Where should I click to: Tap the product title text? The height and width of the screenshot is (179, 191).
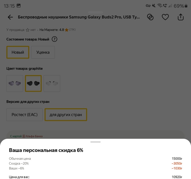pos(79,17)
